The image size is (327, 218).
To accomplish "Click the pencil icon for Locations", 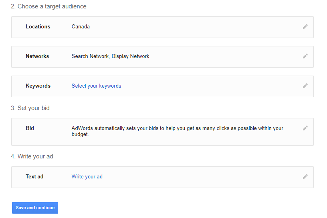I will tap(305, 27).
